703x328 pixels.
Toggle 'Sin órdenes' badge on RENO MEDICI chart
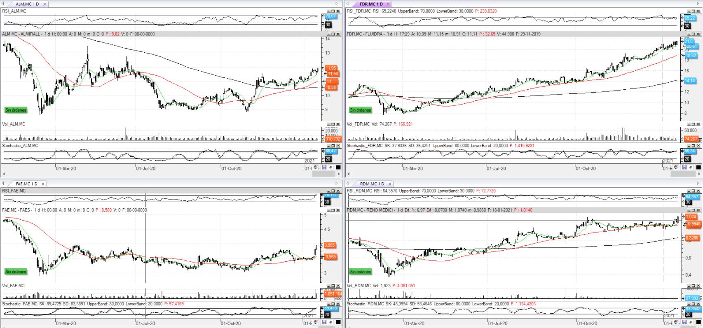(x=361, y=272)
